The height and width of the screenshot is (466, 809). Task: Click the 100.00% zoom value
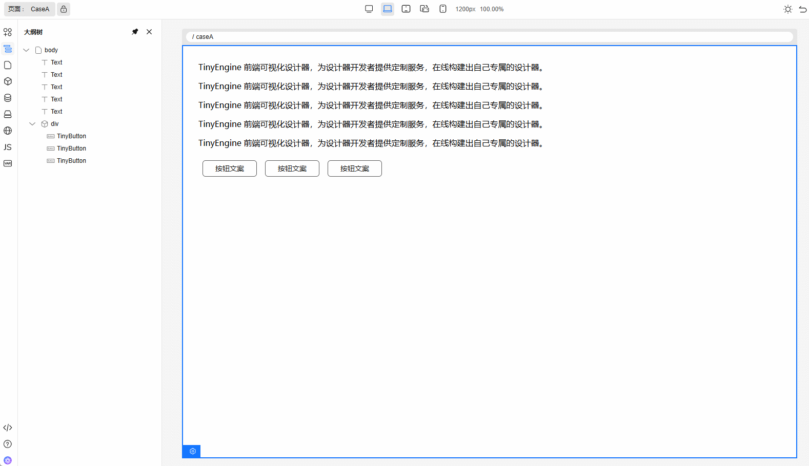click(x=492, y=9)
